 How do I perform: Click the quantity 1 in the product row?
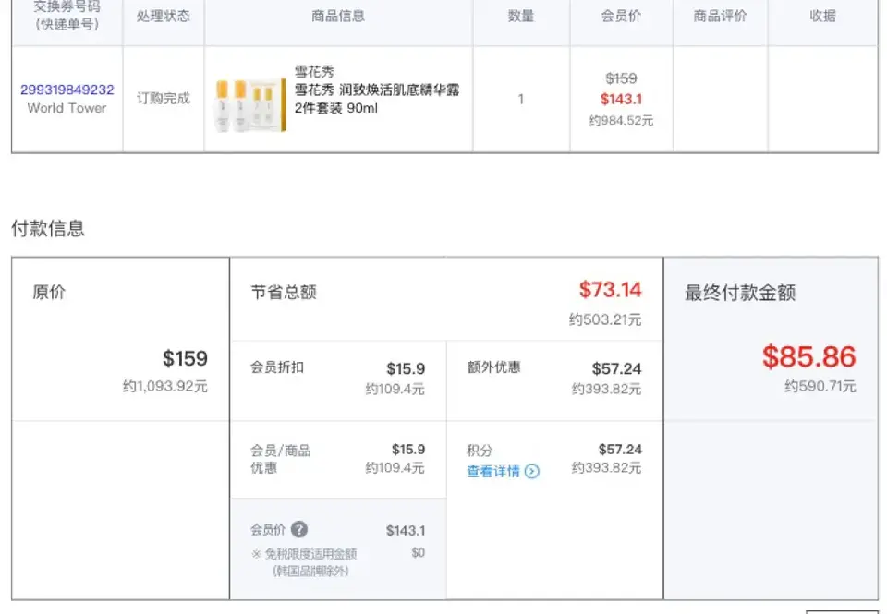[x=521, y=99]
